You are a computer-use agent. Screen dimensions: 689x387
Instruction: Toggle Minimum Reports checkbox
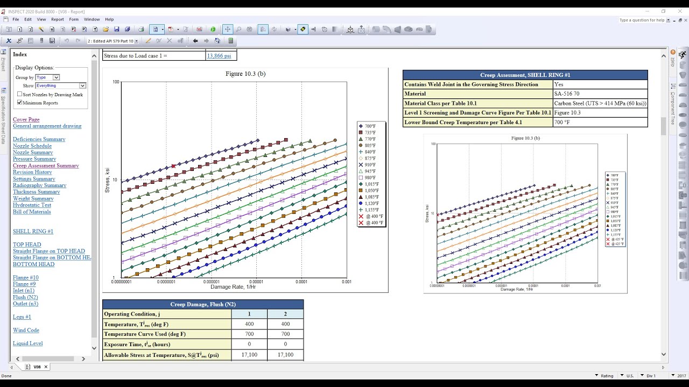pyautogui.click(x=20, y=102)
